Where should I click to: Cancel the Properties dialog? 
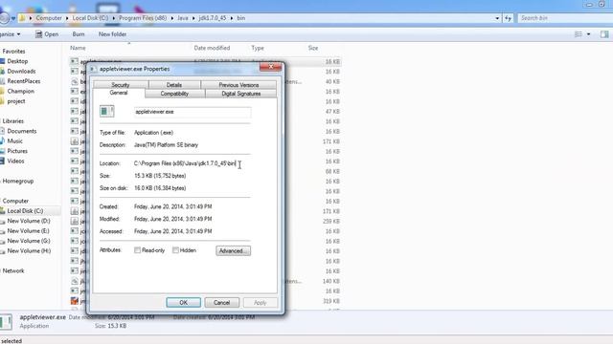coord(221,303)
